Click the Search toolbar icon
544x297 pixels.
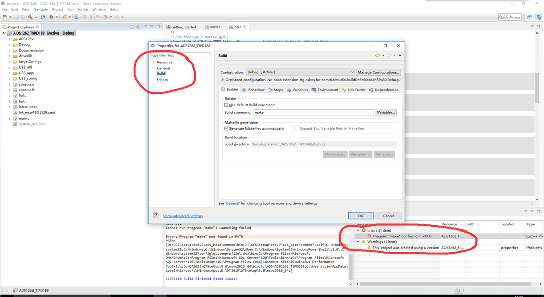pyautogui.click(x=43, y=16)
